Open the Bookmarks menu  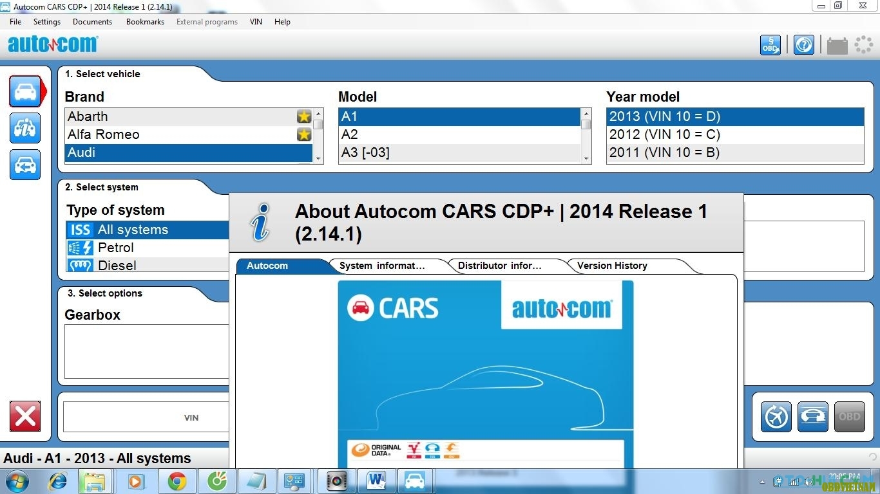145,21
